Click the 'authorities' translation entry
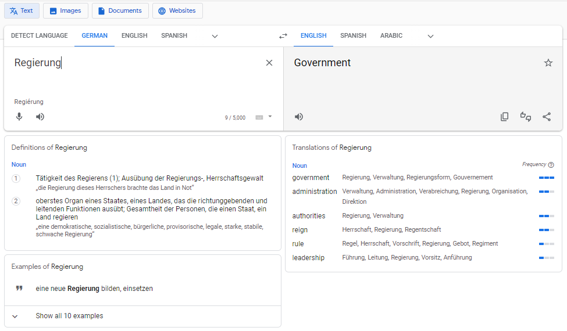Image resolution: width=567 pixels, height=331 pixels. pyautogui.click(x=309, y=216)
